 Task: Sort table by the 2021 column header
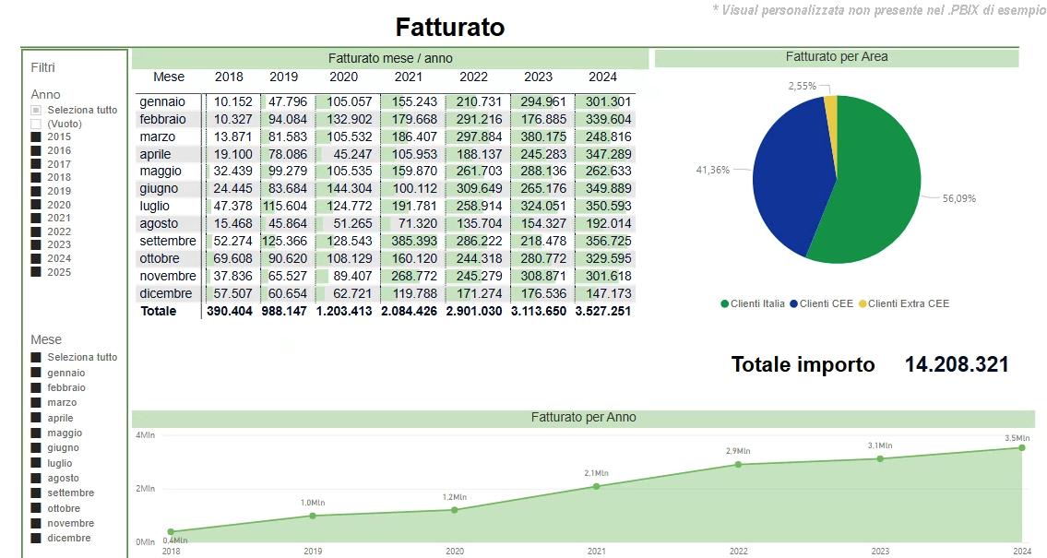click(x=409, y=77)
